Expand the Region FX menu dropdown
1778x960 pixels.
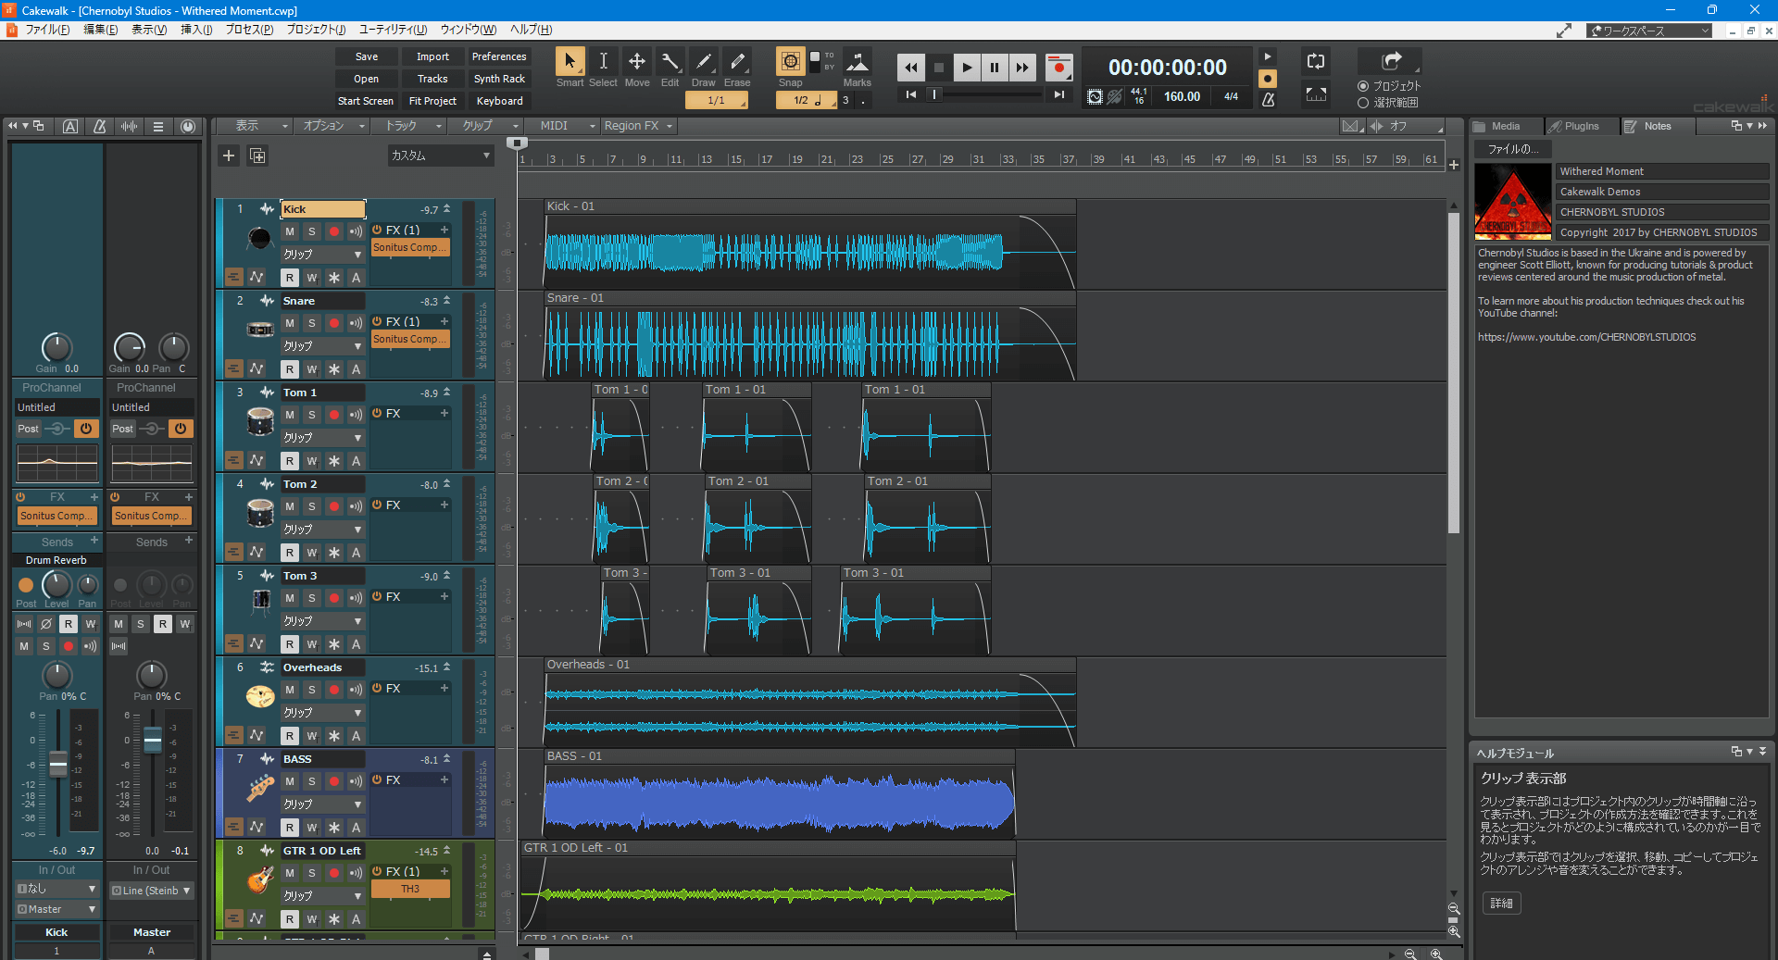(639, 126)
